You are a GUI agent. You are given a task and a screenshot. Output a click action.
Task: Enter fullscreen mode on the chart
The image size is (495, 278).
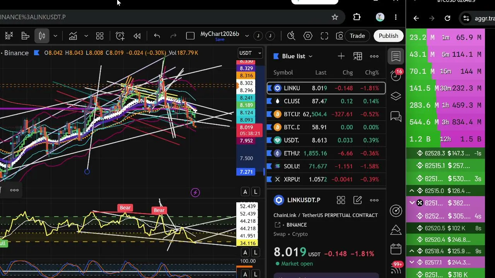324,36
